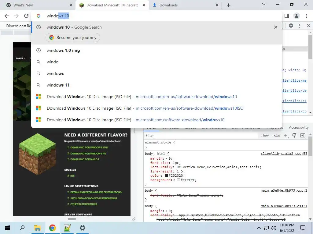The image size is (313, 234).
Task: Toggle the .cls classes button
Action: click(276, 136)
